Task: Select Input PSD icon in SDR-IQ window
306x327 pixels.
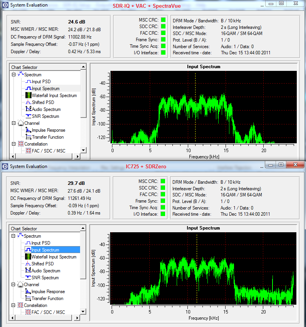Action: tap(28, 82)
